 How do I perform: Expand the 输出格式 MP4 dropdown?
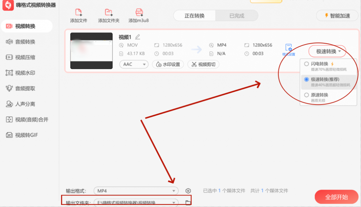136,191
